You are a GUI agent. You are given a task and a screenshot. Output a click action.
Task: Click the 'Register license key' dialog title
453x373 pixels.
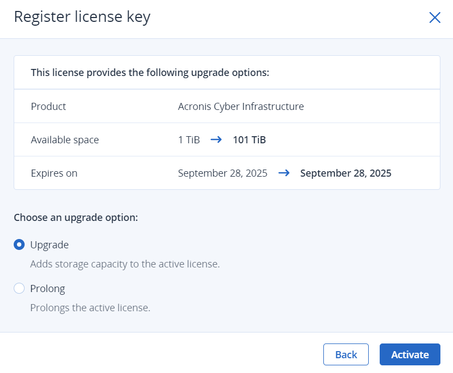[82, 17]
